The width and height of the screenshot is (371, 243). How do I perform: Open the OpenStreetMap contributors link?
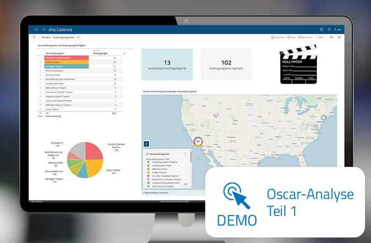coord(156,193)
